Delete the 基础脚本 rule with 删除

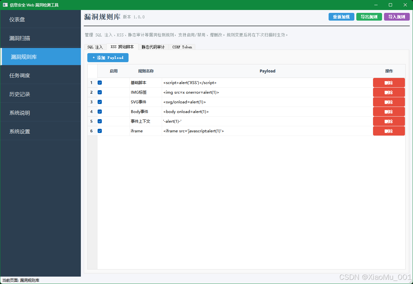pos(389,83)
